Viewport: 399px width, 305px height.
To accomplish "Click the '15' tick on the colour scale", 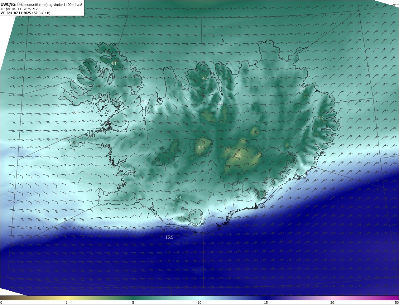I will [266, 303].
